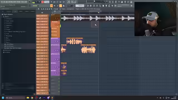Open the OPTIONS menu
The image size is (178, 100).
click(x=18, y=2)
